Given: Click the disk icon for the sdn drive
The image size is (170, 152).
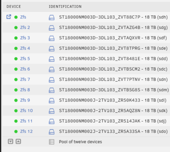Looking at the screenshot, I should pos(51,80).
